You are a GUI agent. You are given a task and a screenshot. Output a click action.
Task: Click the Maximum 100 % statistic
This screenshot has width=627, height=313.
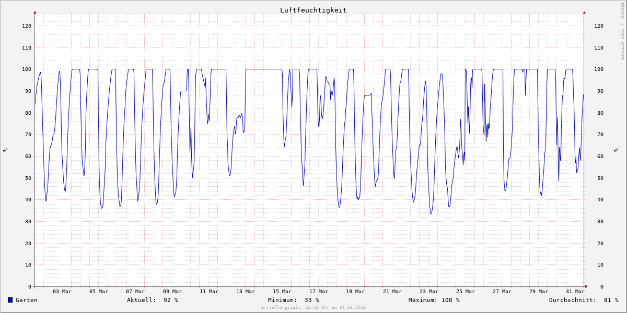point(434,300)
